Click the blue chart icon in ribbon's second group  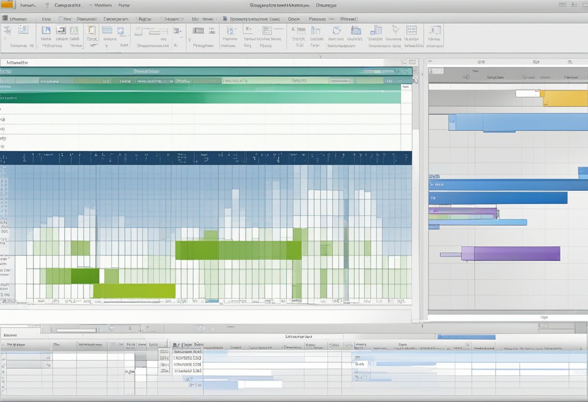click(46, 30)
